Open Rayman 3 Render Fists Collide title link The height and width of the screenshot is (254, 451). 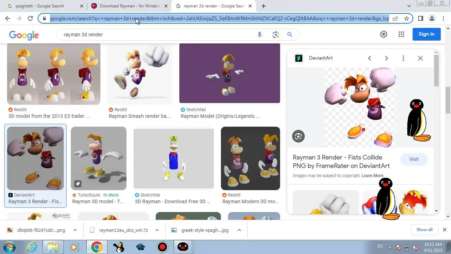[341, 162]
